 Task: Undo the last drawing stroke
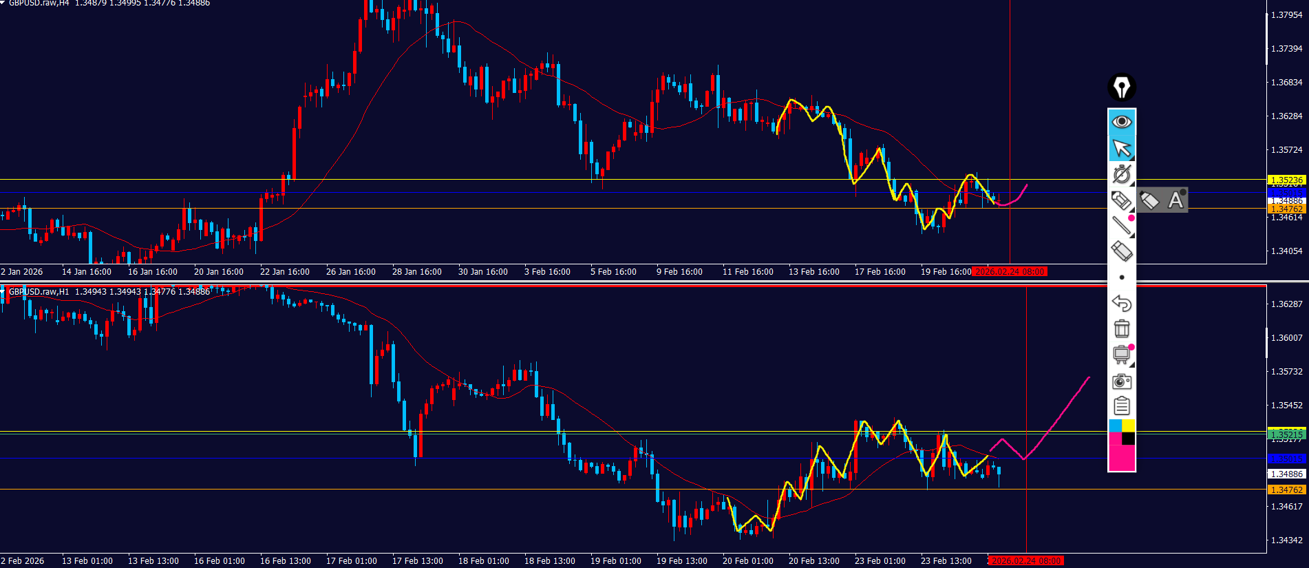coord(1121,303)
